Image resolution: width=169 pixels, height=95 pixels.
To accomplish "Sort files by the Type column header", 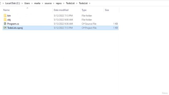I will 84,10.
